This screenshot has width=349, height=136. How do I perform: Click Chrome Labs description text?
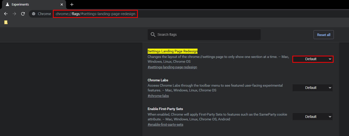click(x=215, y=88)
